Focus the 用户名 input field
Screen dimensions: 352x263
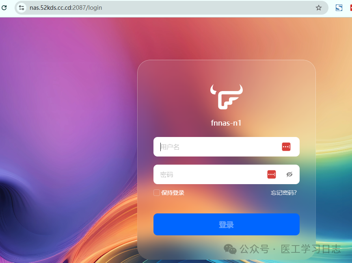click(215, 147)
